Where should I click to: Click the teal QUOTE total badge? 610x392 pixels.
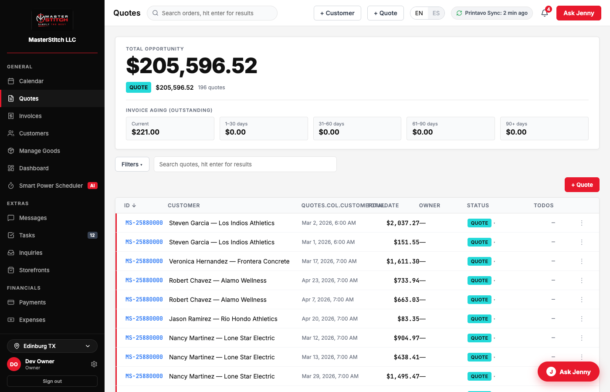pyautogui.click(x=139, y=88)
